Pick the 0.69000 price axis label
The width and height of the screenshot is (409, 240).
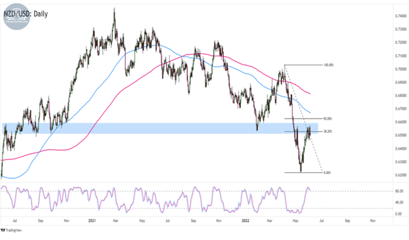pos(401,83)
